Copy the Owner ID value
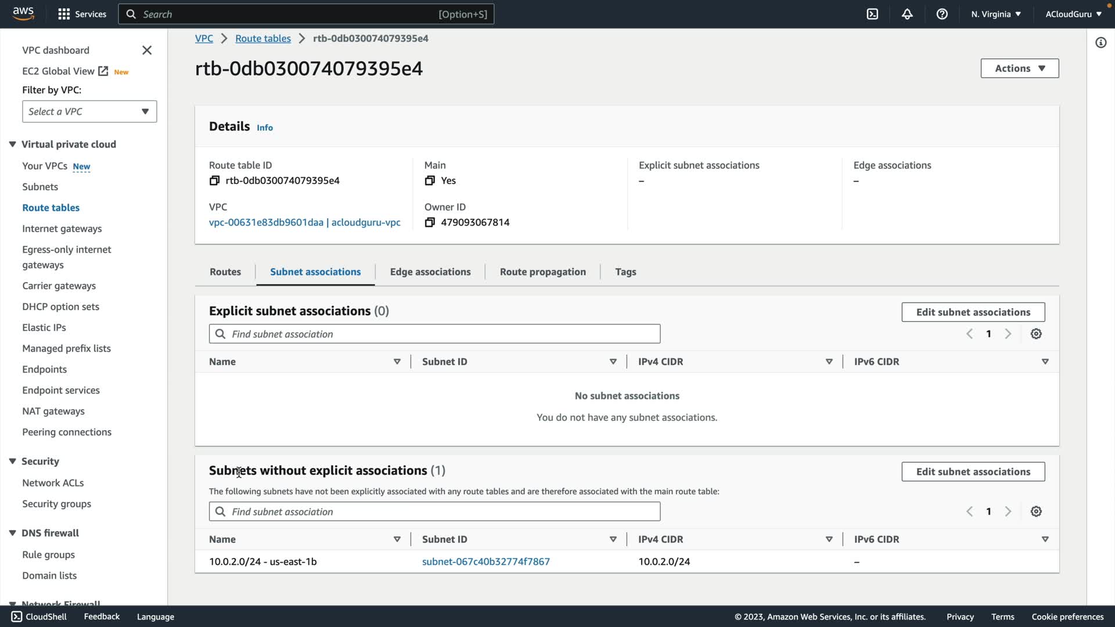The image size is (1115, 627). click(430, 222)
